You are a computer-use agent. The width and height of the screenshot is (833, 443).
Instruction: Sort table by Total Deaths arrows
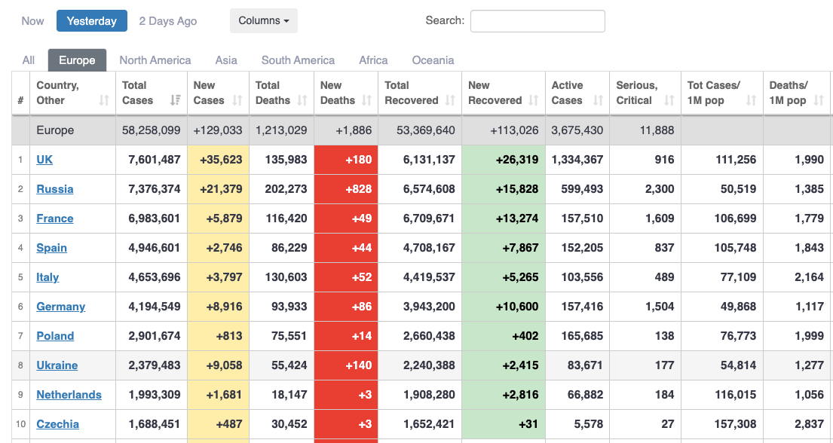pos(302,100)
